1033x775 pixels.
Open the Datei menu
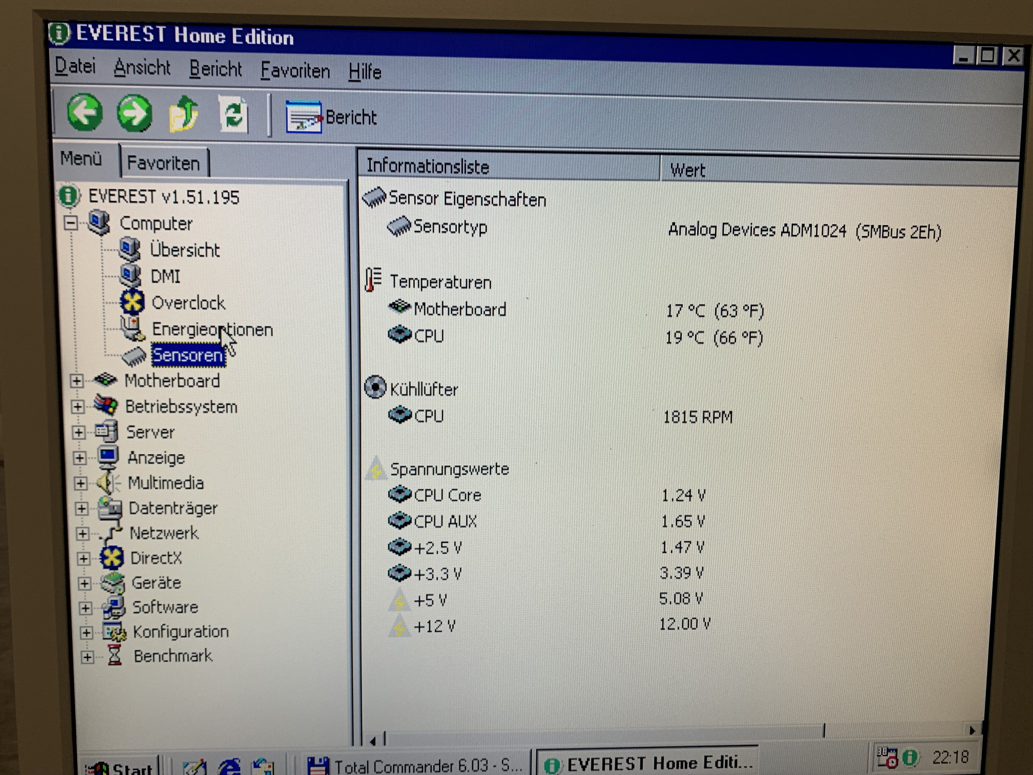tap(75, 66)
